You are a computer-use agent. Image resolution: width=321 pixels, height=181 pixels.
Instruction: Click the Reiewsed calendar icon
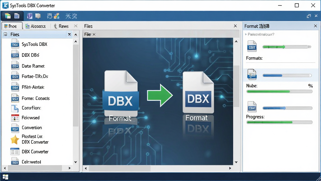(x=15, y=118)
